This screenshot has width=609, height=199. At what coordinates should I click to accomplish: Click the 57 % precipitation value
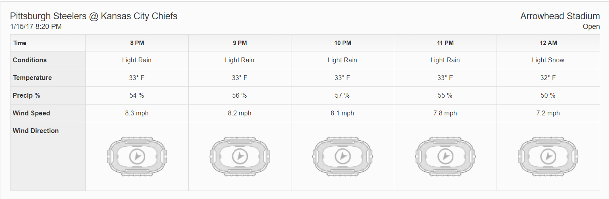click(343, 96)
